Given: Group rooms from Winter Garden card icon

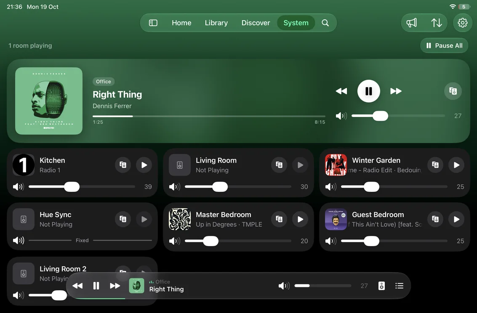Looking at the screenshot, I should click(435, 165).
